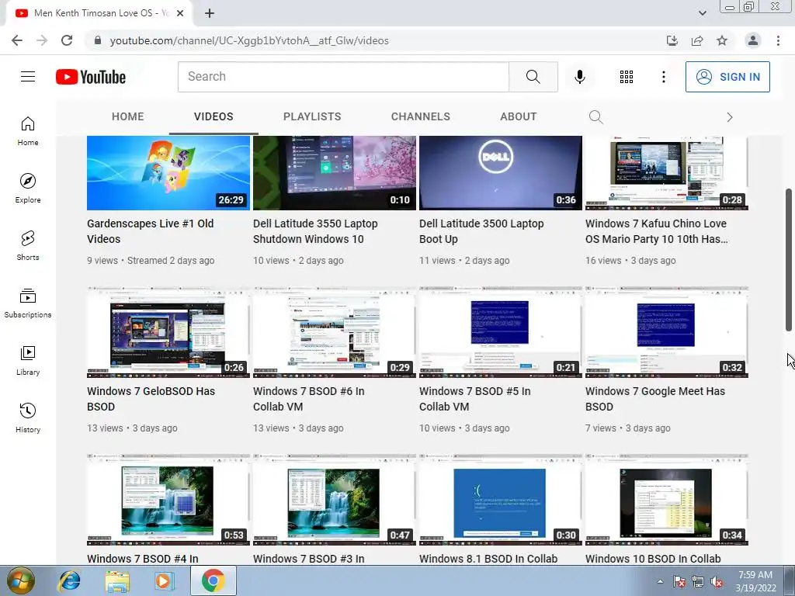Click the search magnifier button
795x596 pixels.
[x=533, y=77]
